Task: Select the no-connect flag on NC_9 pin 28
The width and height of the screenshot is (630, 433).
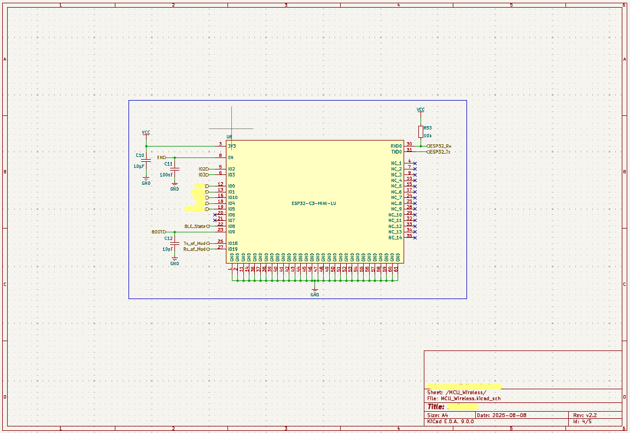Action: pos(415,209)
